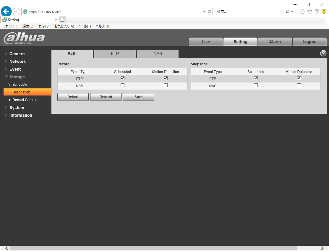Click the horizontal scrollbar right arrow
The width and height of the screenshot is (329, 251).
pos(322,248)
